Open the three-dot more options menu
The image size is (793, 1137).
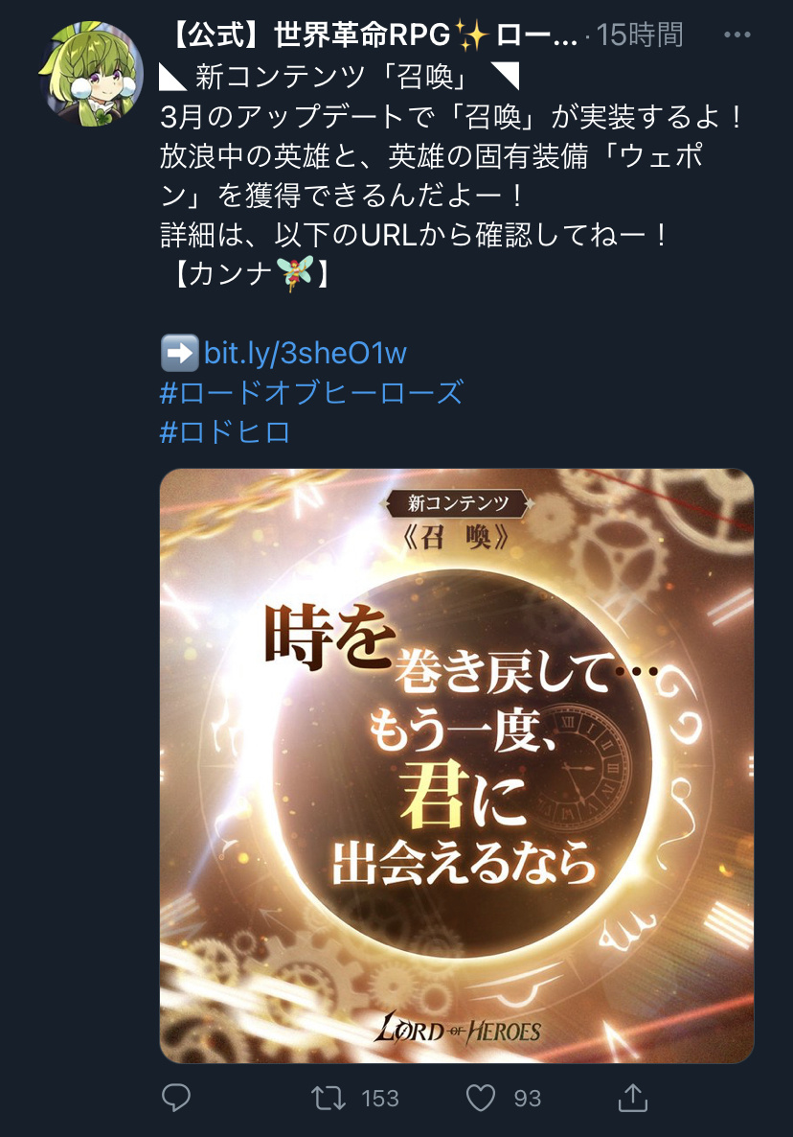point(736,35)
